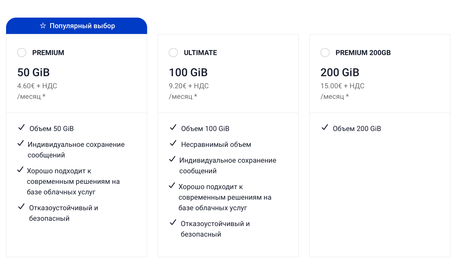Click the 50 GiB heading
Screen dimensions: 455x261
pyautogui.click(x=34, y=72)
